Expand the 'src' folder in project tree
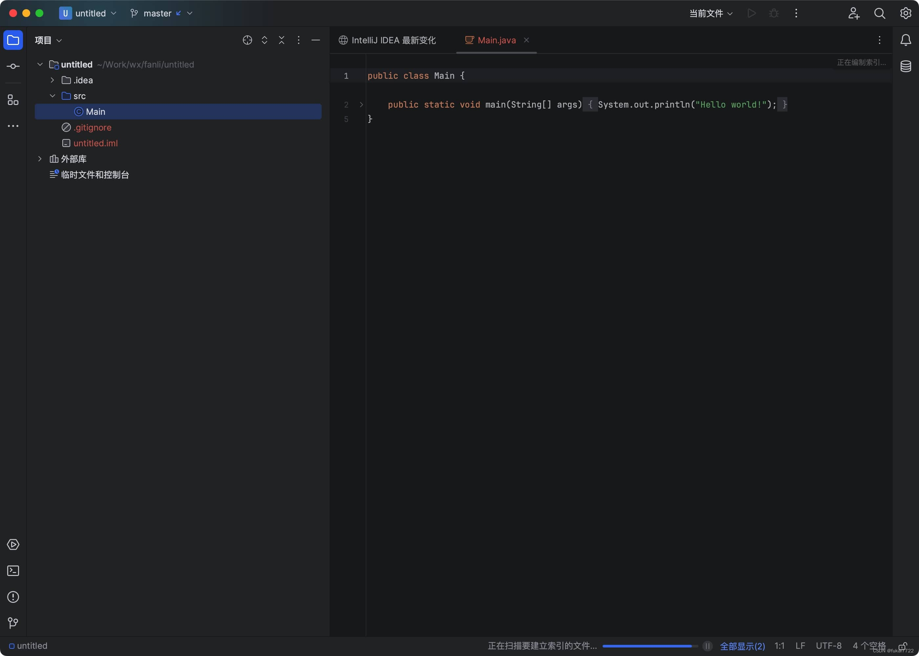Image resolution: width=919 pixels, height=656 pixels. point(53,96)
